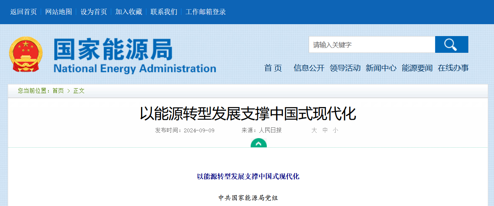Open 在线办事 navigation item

453,68
